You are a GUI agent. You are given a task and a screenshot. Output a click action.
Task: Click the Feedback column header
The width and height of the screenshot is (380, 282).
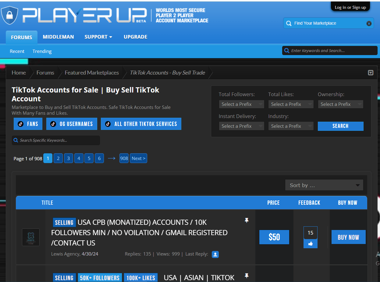pyautogui.click(x=309, y=203)
